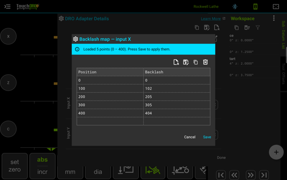Open the hamburger navigation menu
This screenshot has width=287, height=180.
pyautogui.click(x=7, y=6)
